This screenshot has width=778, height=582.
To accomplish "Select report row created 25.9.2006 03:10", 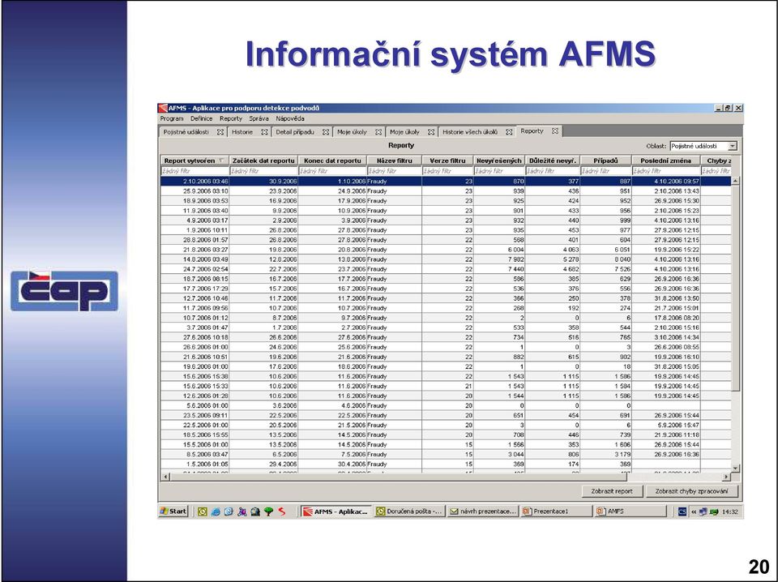I will [x=446, y=191].
